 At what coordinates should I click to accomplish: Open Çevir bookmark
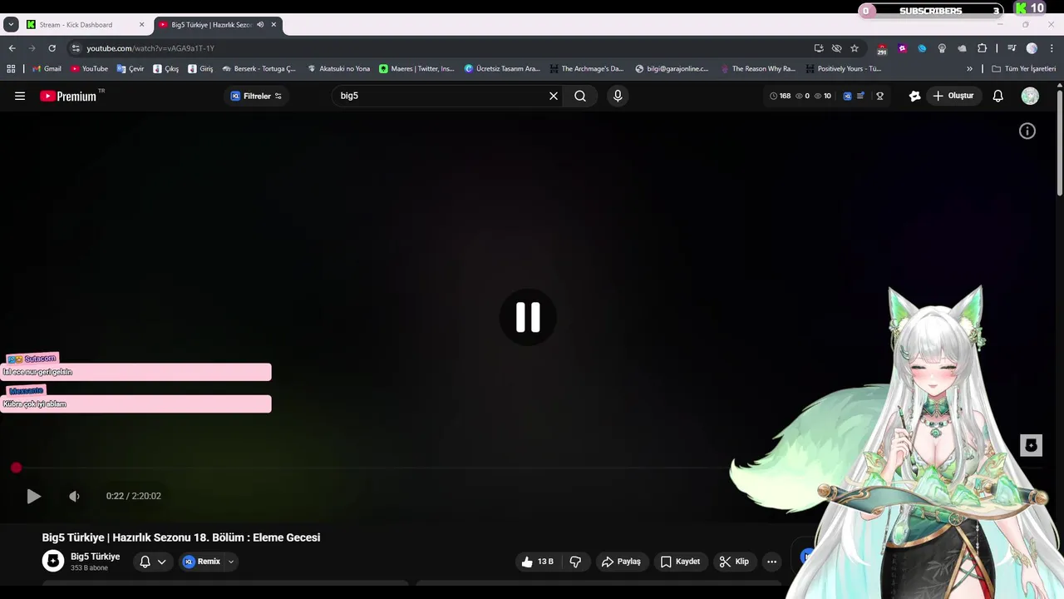point(131,69)
